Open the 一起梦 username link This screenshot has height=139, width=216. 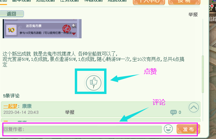tap(10, 106)
